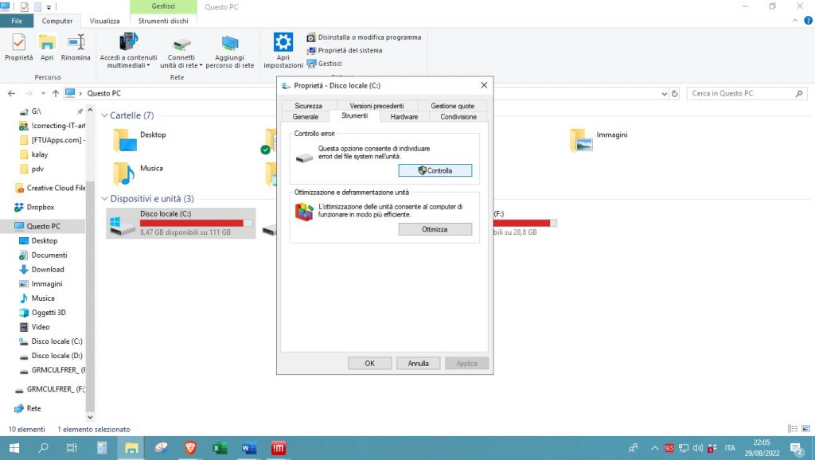
Task: Open Proprietà del sistema from the ribbon
Action: click(344, 50)
